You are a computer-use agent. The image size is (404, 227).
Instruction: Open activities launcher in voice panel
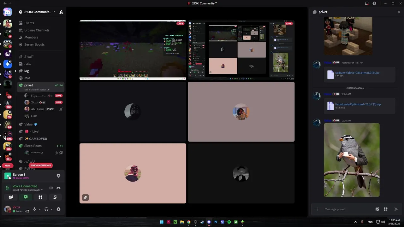click(x=40, y=197)
